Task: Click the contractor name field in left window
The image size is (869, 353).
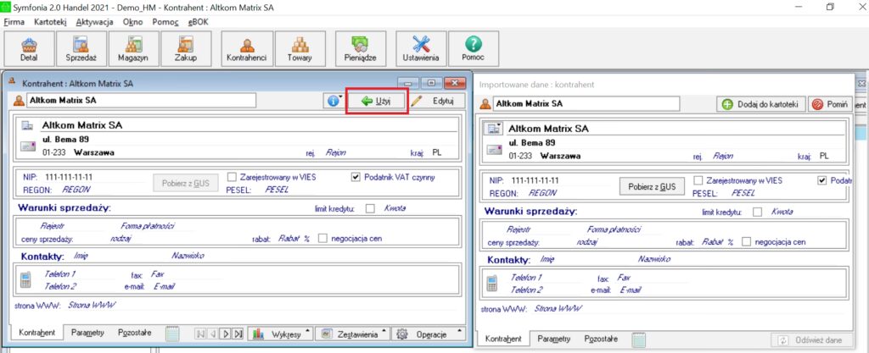Action: (140, 100)
